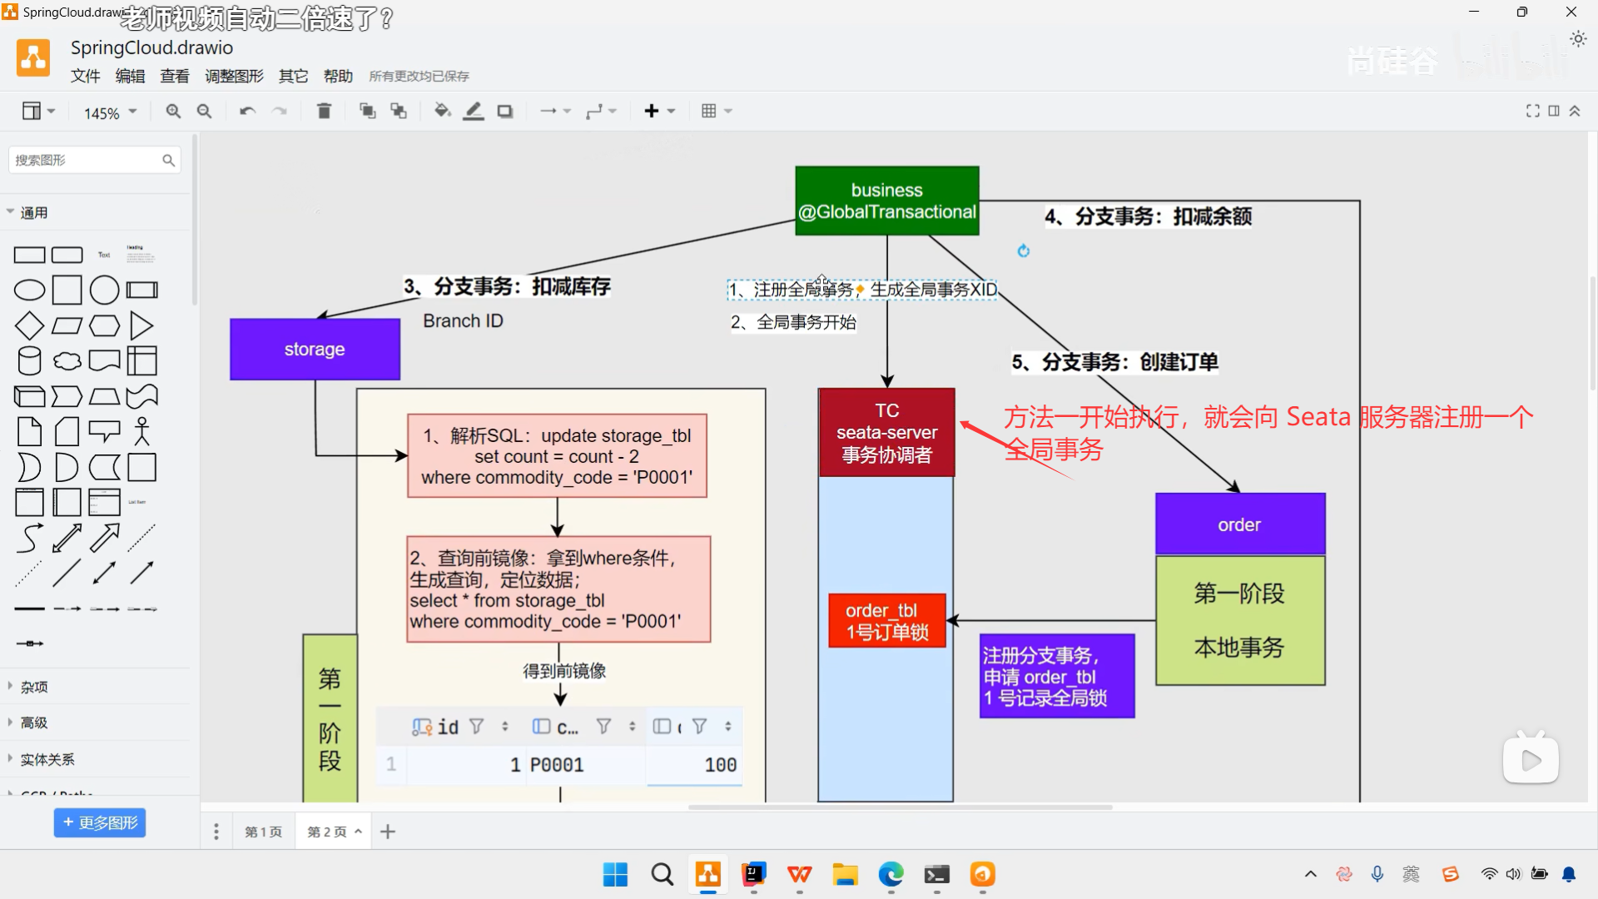The height and width of the screenshot is (899, 1598).
Task: Toggle fullscreen mode icon
Action: (x=1532, y=111)
